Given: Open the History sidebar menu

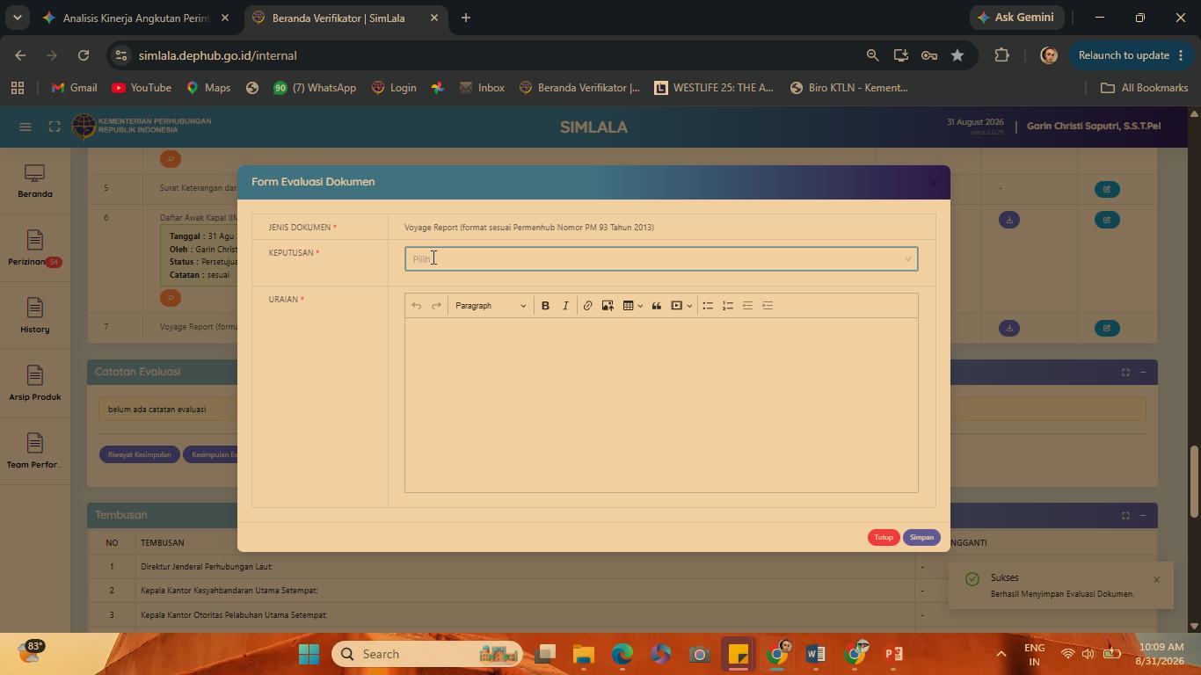Looking at the screenshot, I should tap(35, 316).
